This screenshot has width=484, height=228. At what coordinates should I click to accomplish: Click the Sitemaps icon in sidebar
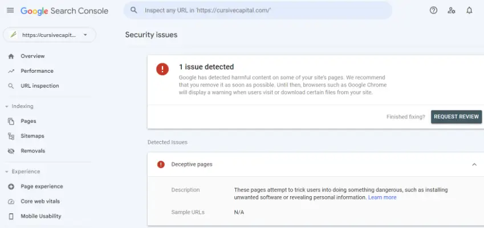(x=11, y=136)
